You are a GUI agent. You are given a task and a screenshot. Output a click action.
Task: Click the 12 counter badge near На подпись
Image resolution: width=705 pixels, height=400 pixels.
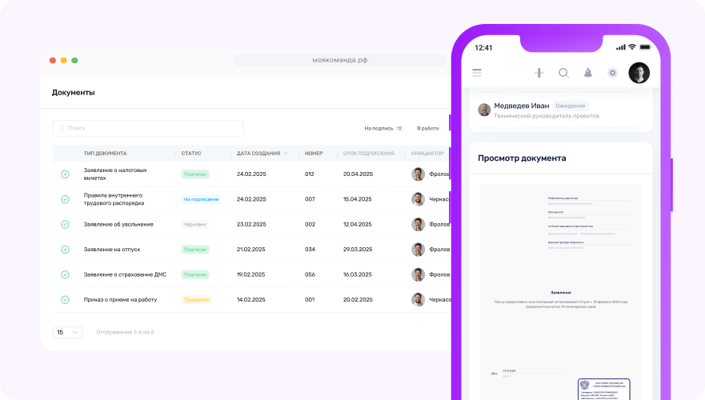click(399, 129)
